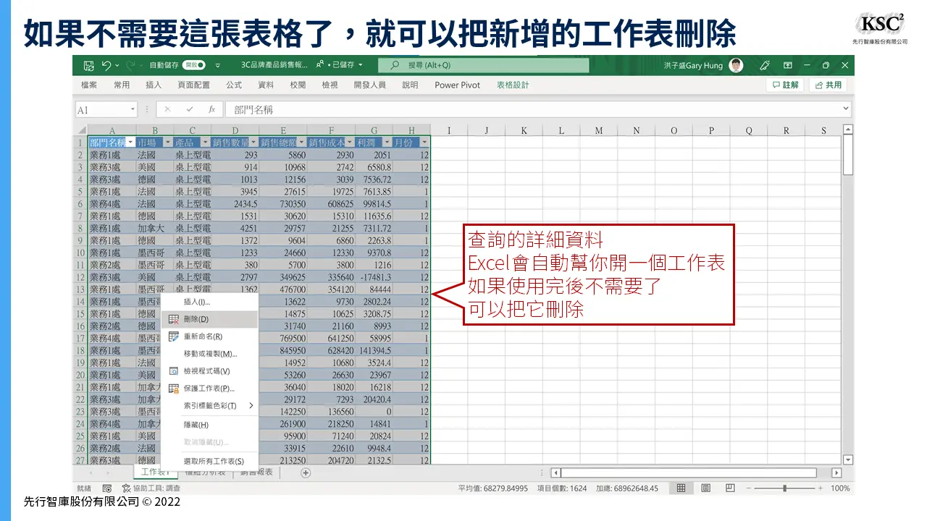The width and height of the screenshot is (927, 521).
Task: Click 協助工具: 調查 accessibility status
Action: [x=152, y=488]
